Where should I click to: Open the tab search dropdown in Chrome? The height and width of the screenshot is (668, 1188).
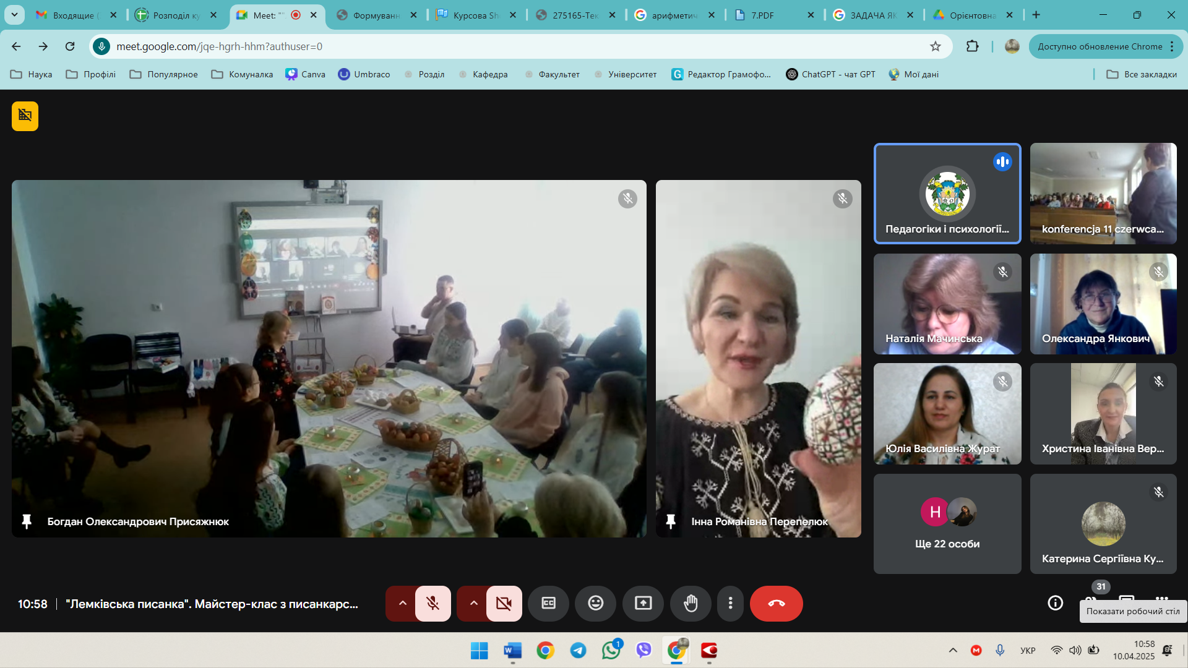(x=14, y=15)
